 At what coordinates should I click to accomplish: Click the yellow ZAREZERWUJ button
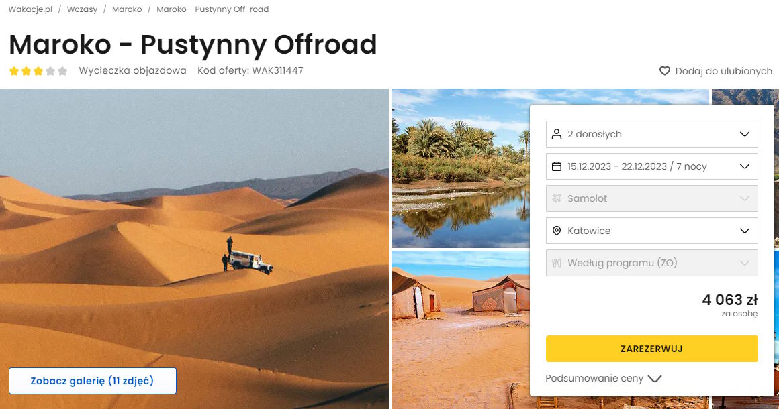tap(652, 349)
